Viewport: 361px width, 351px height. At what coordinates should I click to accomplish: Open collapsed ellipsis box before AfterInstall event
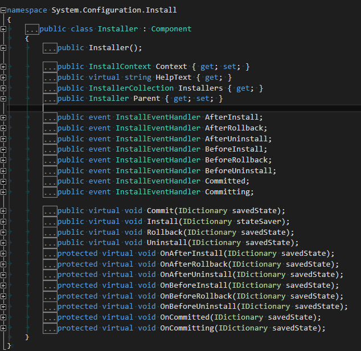[50, 117]
